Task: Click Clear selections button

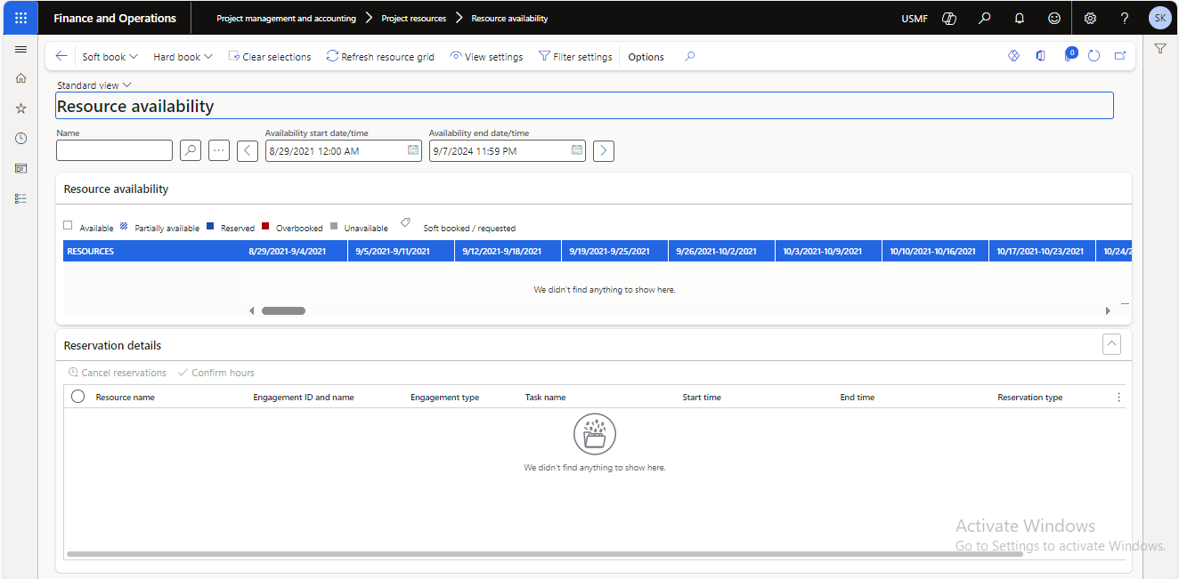Action: pyautogui.click(x=270, y=57)
